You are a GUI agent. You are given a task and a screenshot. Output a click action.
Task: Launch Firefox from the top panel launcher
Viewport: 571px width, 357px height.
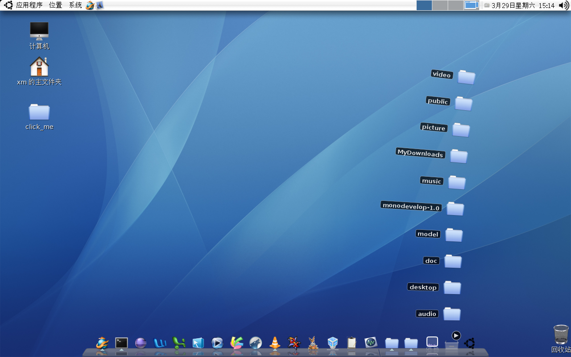coord(90,5)
